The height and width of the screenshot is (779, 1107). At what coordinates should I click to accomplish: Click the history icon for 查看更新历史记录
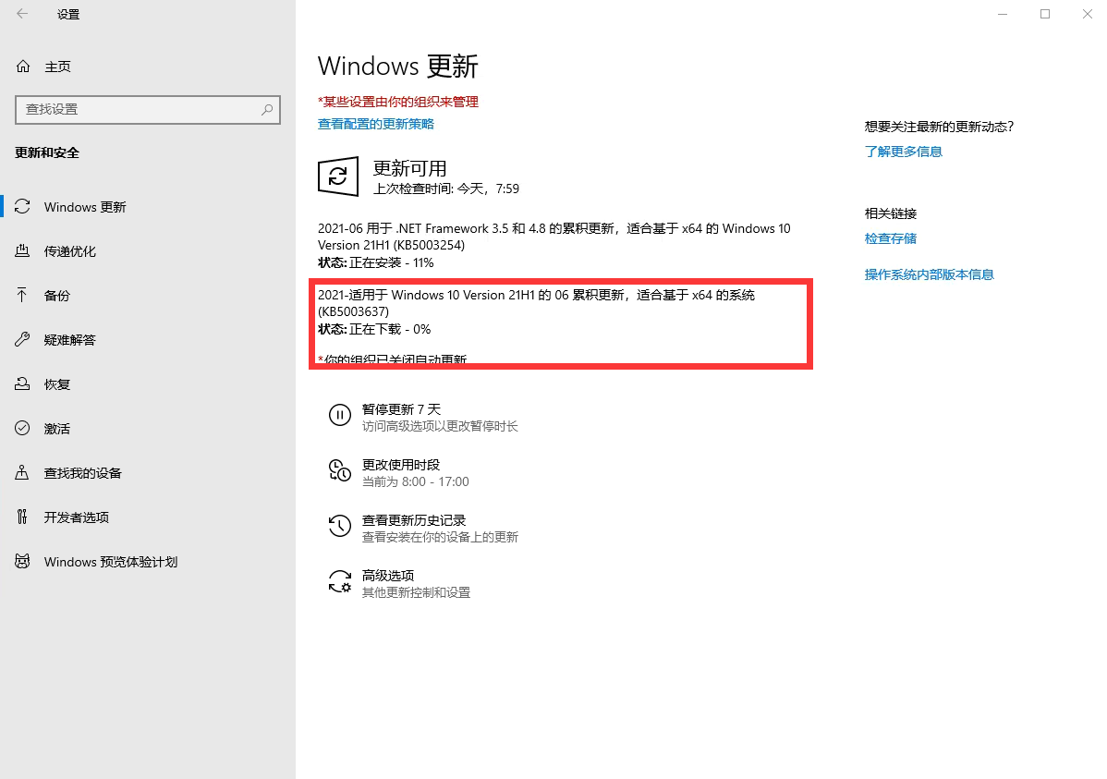(x=340, y=527)
